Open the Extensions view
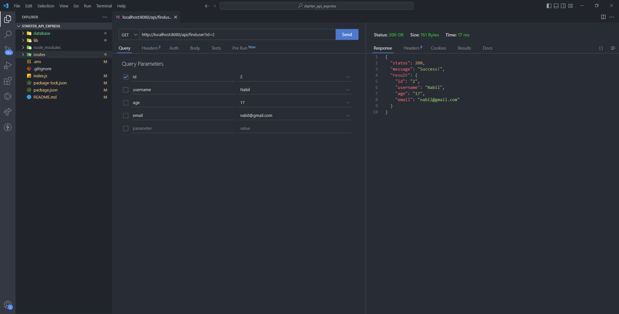This screenshot has width=619, height=314. 8,81
